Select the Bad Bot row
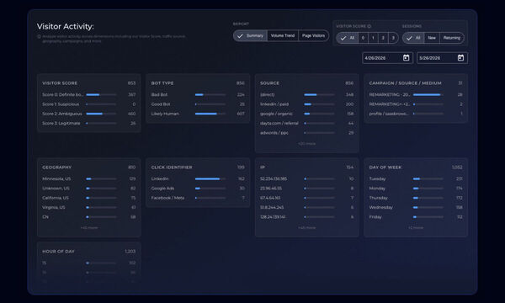This screenshot has height=303, width=505. (x=198, y=94)
